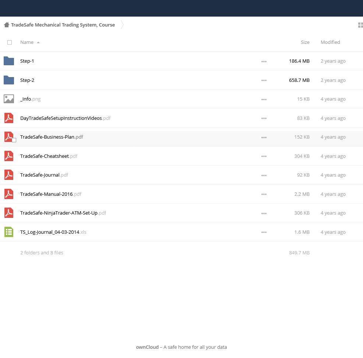Open TradeSafe-Business-Plan.pdf
This screenshot has height=358, width=363.
52,137
